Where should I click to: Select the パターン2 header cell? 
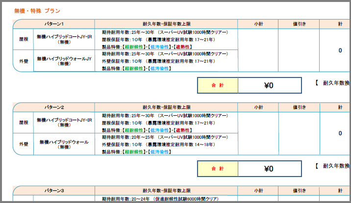pyautogui.click(x=53, y=106)
